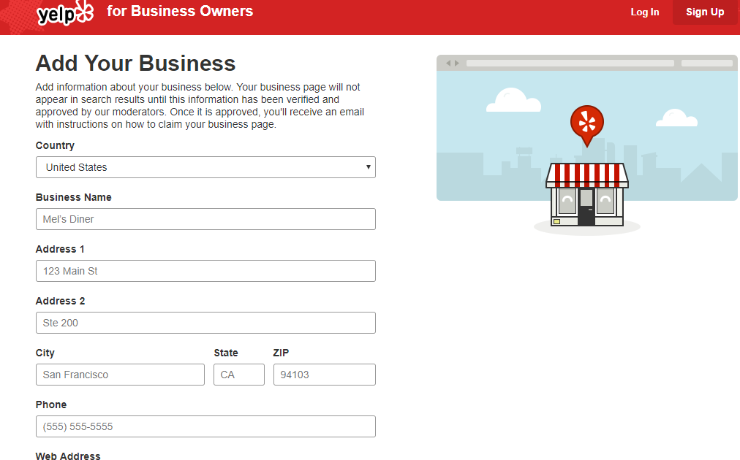Viewport: 740px width, 460px height.
Task: Focus the Business Name field
Action: pyautogui.click(x=205, y=219)
